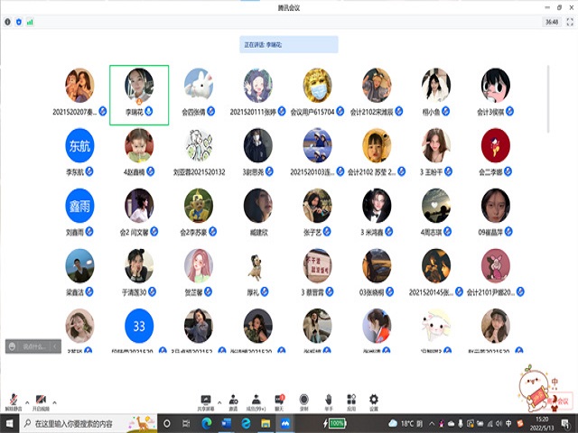Click the participant grid vertical scrollbar

(x=550, y=99)
